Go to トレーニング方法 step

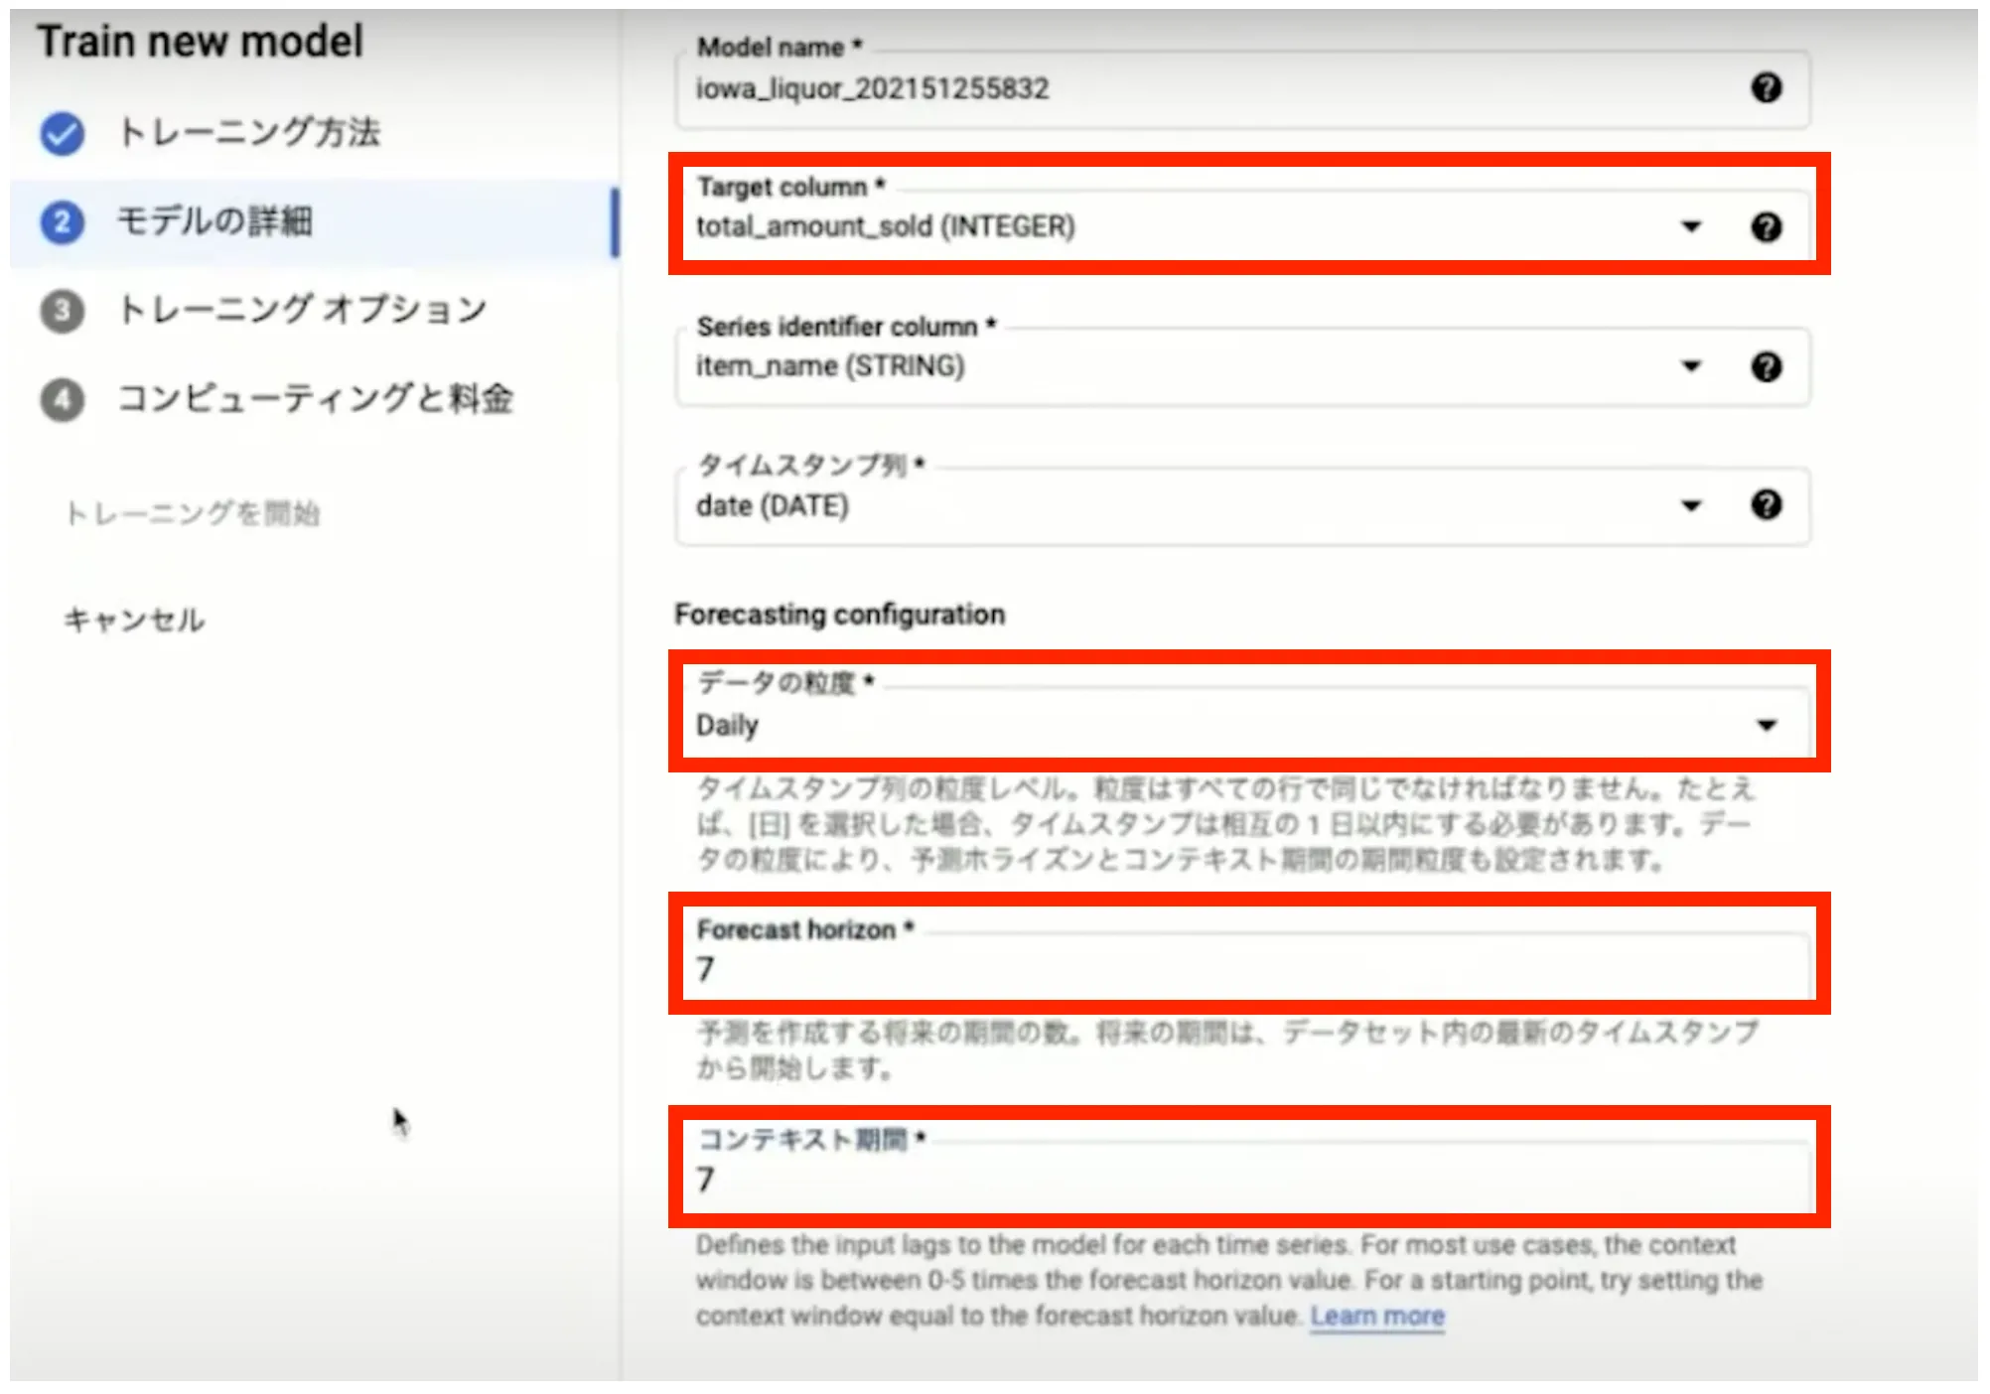[248, 133]
